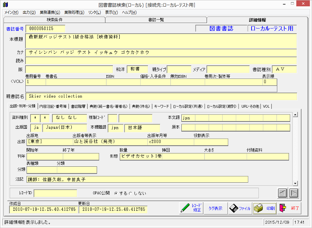The image size is (312, 228).
Task: Open the 表示(V) menu
Action: (x=112, y=12)
